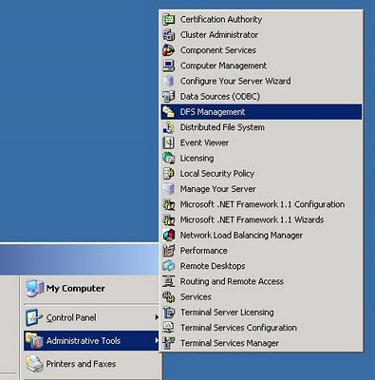The image size is (375, 380).
Task: Select the highlighted DFS Management entry
Action: 261,112
